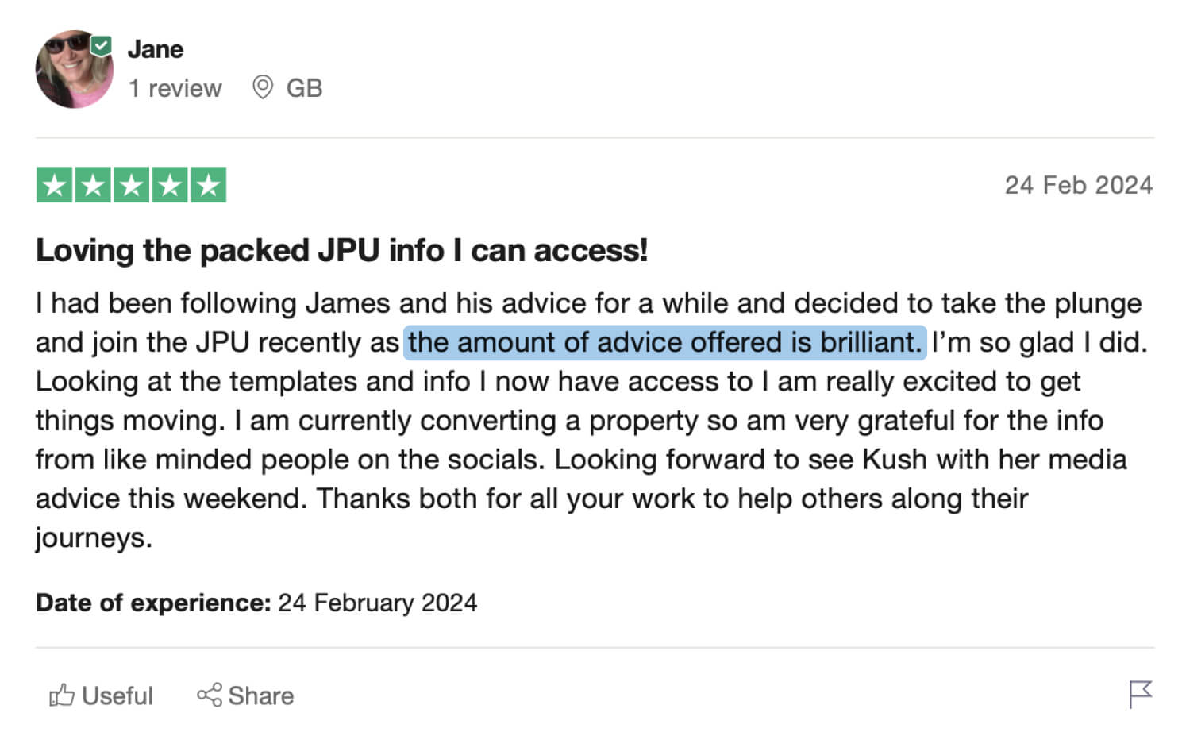Click the fourth green rating star
Image resolution: width=1182 pixels, height=732 pixels.
pyautogui.click(x=169, y=185)
